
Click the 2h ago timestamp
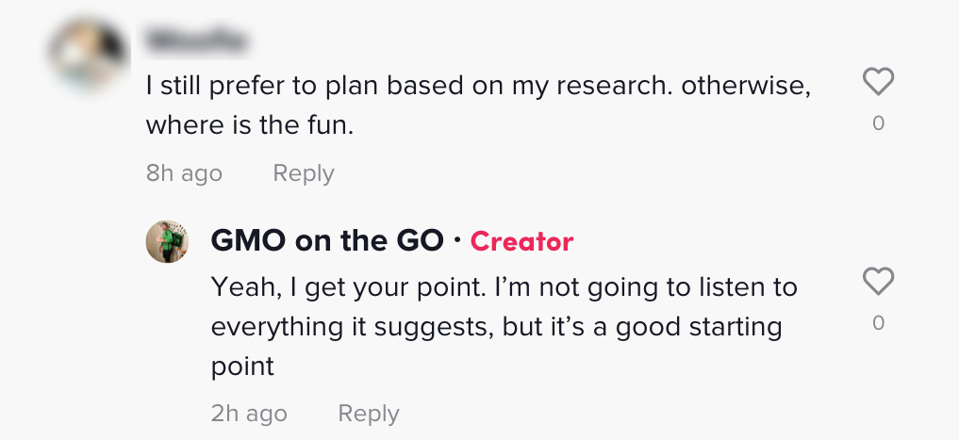pos(249,414)
